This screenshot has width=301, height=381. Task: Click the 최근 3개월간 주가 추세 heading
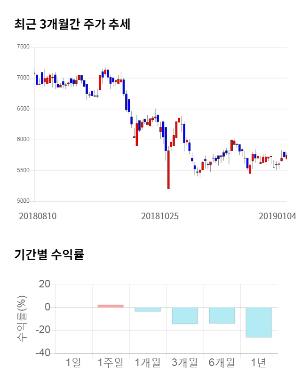coord(72,24)
